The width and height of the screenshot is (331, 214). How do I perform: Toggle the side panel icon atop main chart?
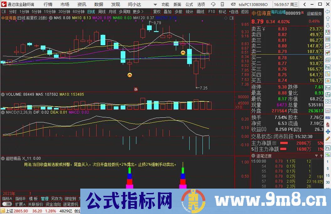(x=232, y=18)
